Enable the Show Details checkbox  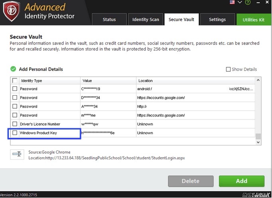(x=228, y=69)
